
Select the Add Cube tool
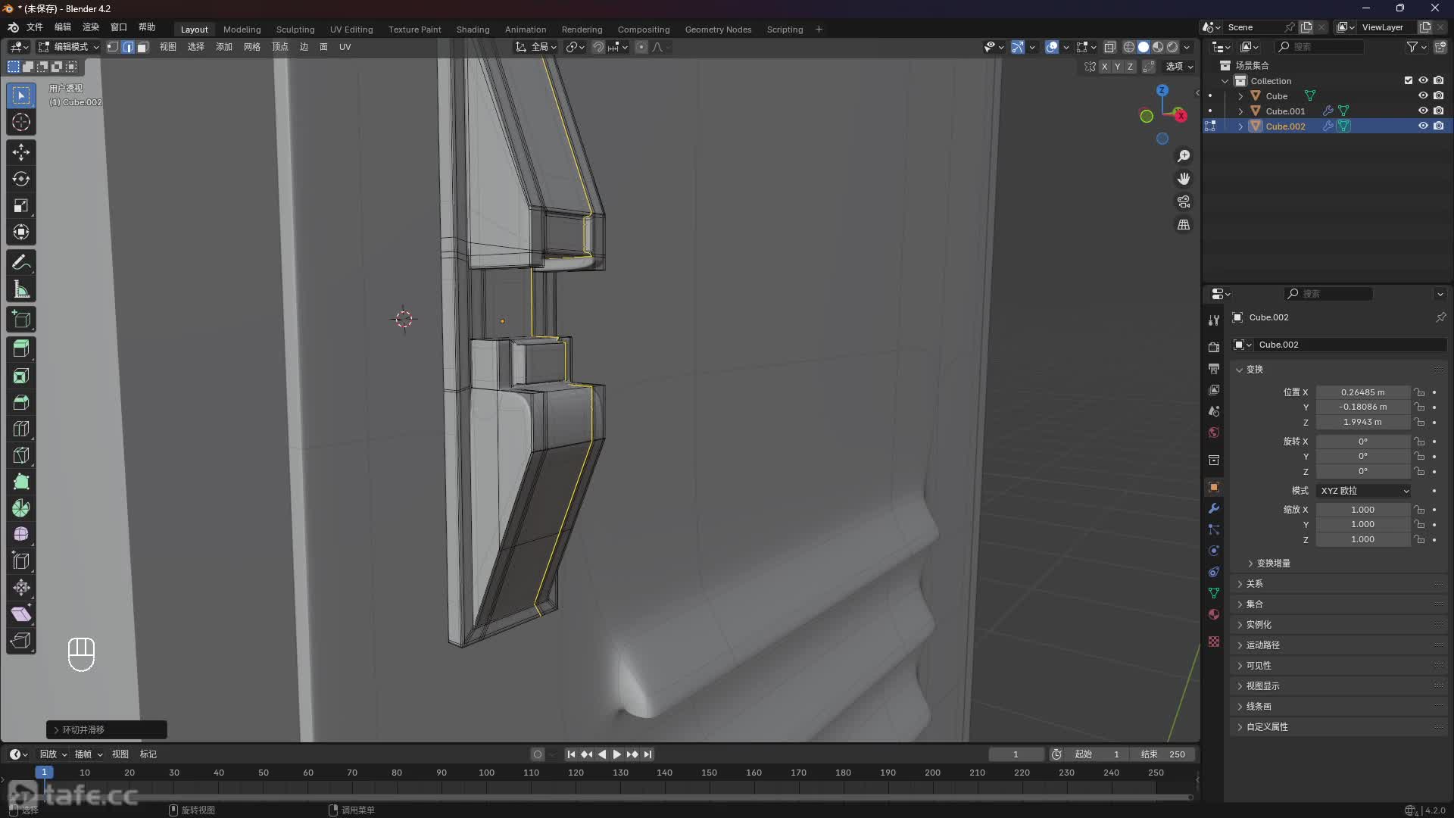pos(21,320)
